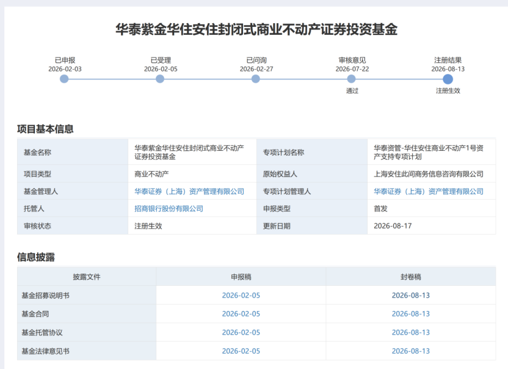Click the 已问询 date 2026-02-27
The width and height of the screenshot is (508, 369).
point(256,69)
